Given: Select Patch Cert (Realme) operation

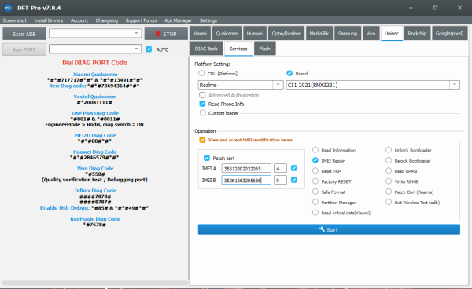Looking at the screenshot, I should [x=389, y=192].
